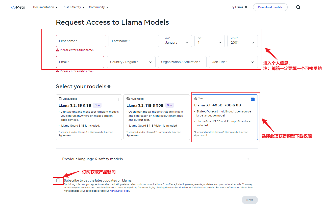Click info icon beside Select your models
The image size is (323, 208).
tap(109, 86)
